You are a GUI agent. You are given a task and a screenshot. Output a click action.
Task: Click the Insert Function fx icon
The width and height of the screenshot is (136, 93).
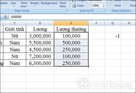pyautogui.click(x=6, y=17)
